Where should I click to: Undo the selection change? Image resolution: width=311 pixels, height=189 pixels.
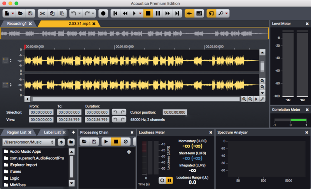[115, 112]
